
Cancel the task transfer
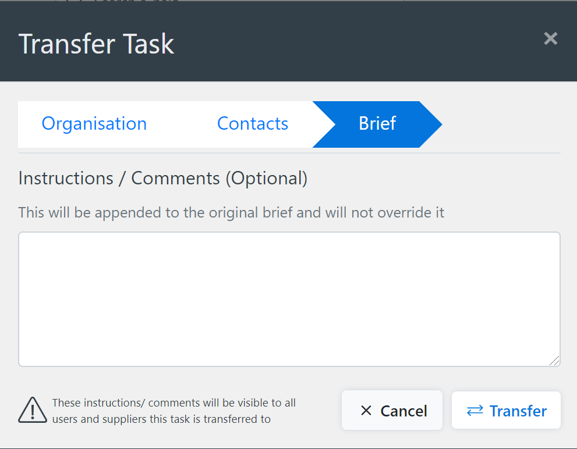[392, 410]
